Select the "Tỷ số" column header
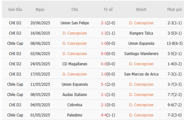The width and height of the screenshot is (184, 120). point(108,9)
